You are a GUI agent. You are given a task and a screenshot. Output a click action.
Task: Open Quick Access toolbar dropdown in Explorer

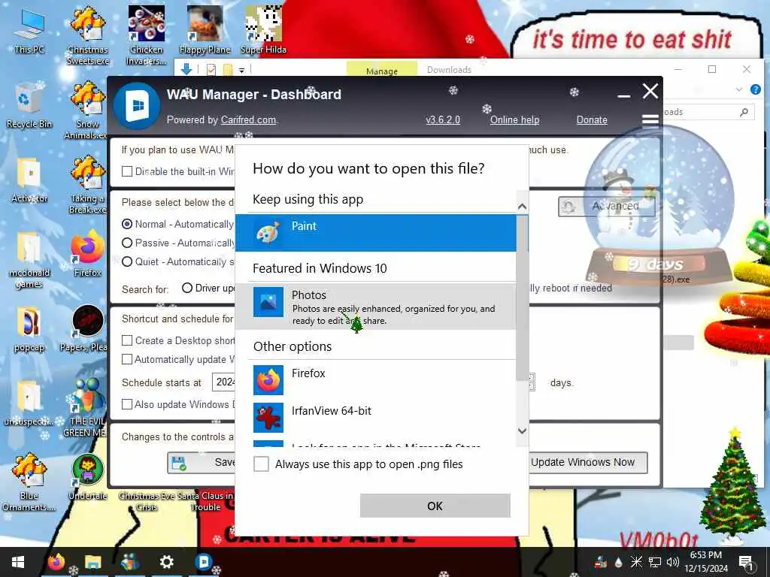(241, 70)
